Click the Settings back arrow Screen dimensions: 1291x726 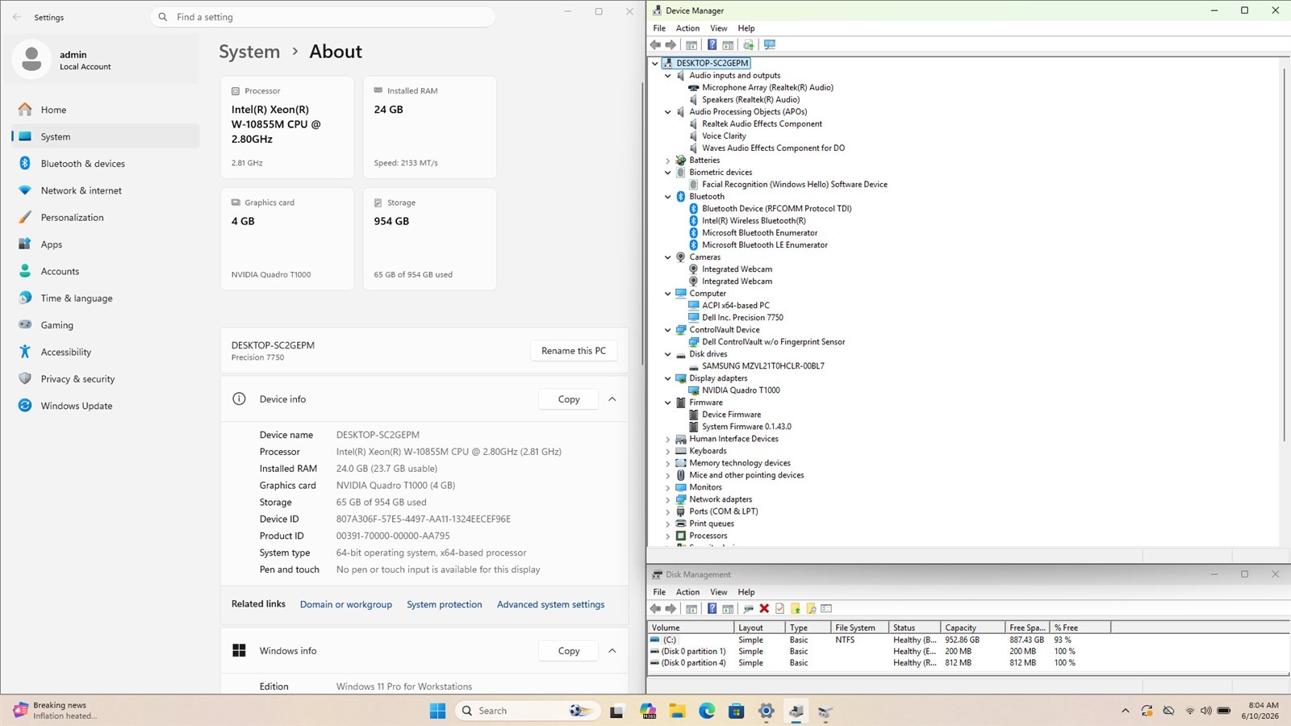(x=17, y=17)
